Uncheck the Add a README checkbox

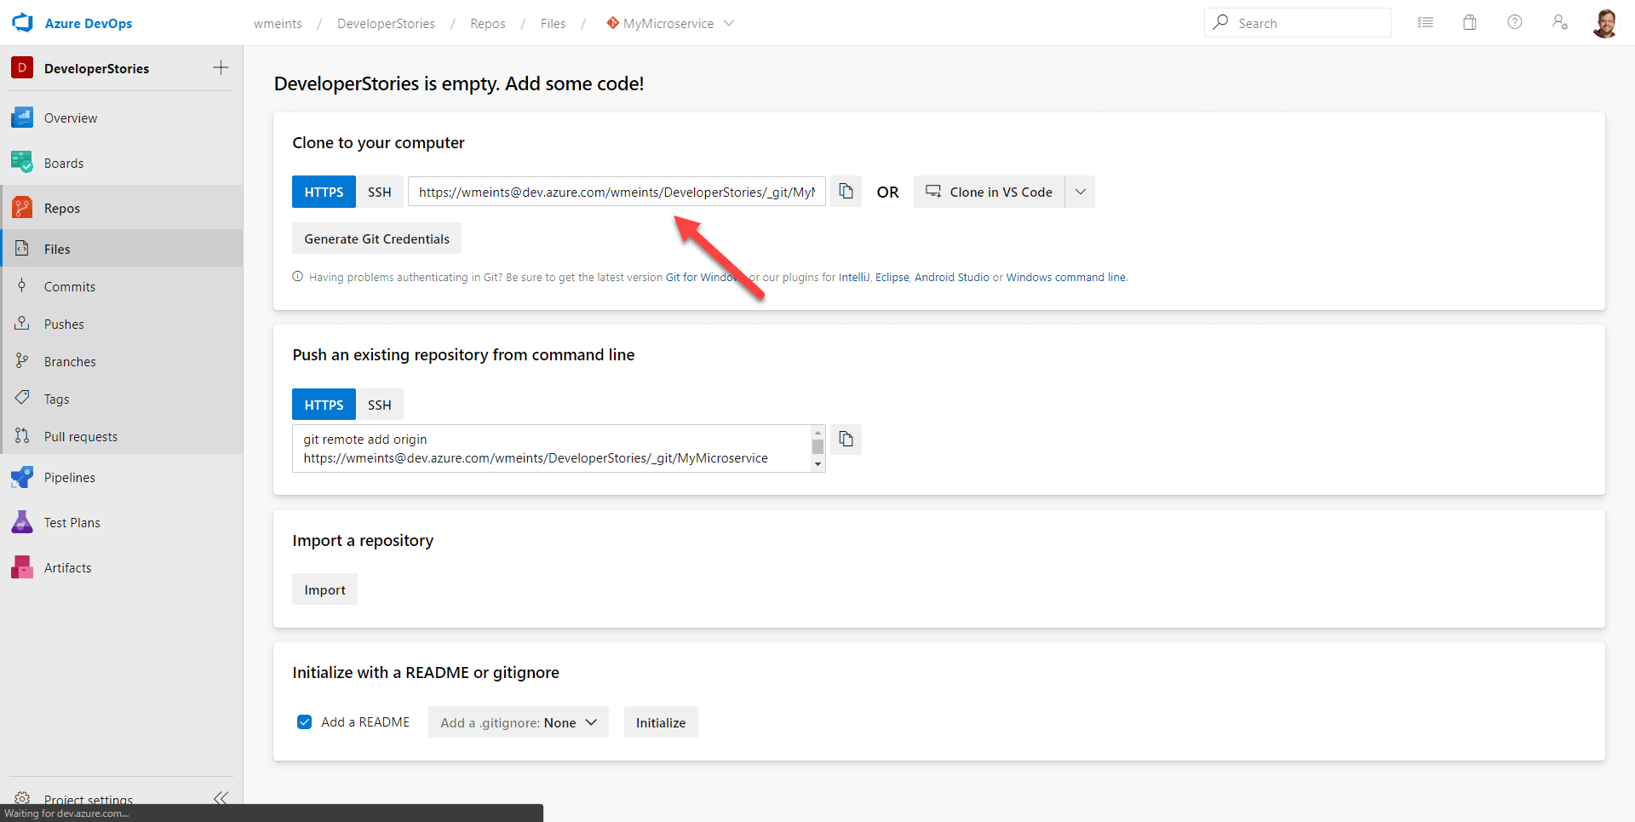point(304,722)
